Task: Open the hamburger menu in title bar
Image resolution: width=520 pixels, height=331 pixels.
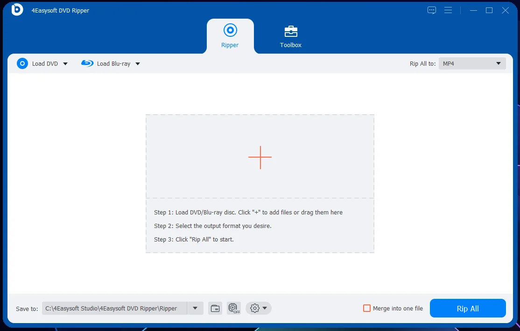Action: [448, 10]
